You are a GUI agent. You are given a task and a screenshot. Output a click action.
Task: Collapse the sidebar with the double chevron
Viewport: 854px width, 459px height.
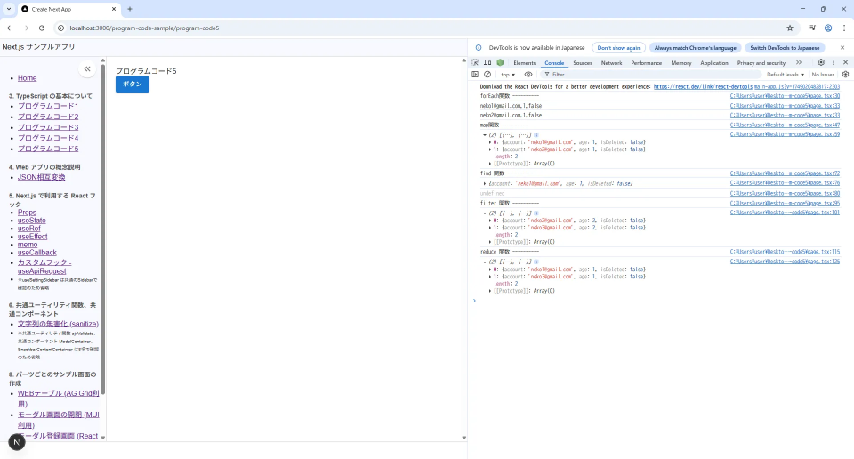87,69
